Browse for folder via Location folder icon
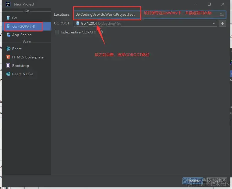 (x=222, y=15)
